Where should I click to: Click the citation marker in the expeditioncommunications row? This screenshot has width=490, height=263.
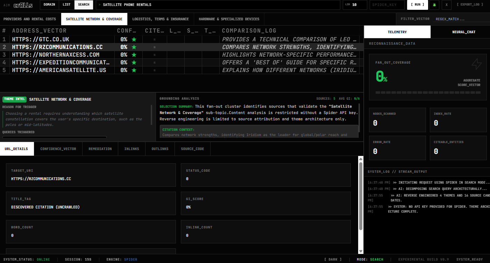155,63
